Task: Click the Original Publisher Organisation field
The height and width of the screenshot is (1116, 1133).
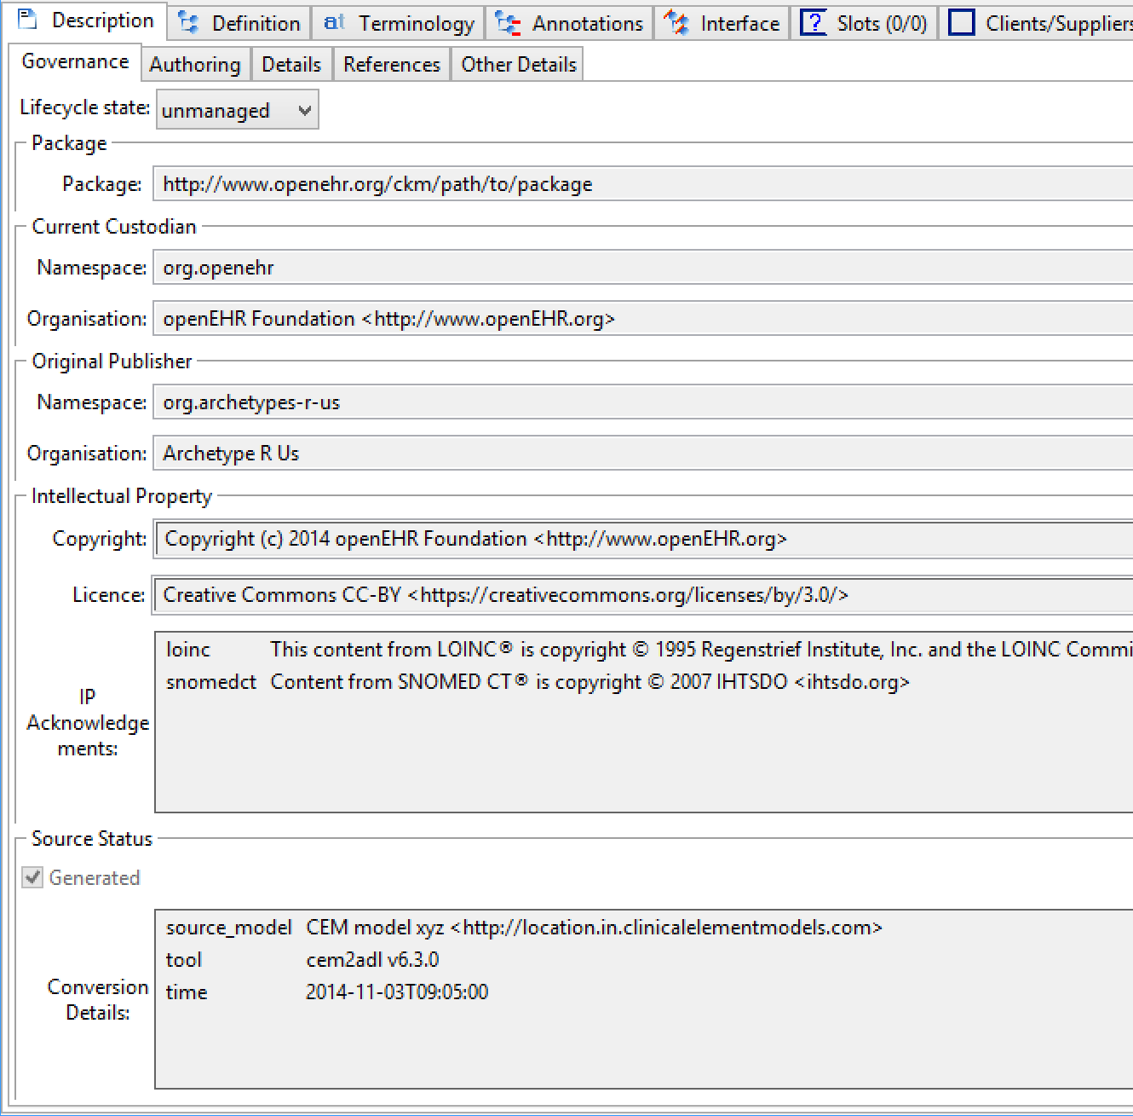Action: (643, 453)
